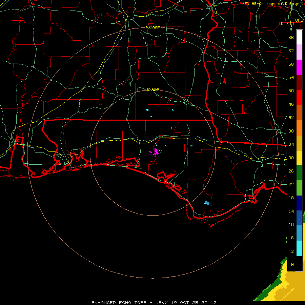The width and height of the screenshot is (305, 305).
Task: Click the "19 OCT 25" date text
Action: 185,303
